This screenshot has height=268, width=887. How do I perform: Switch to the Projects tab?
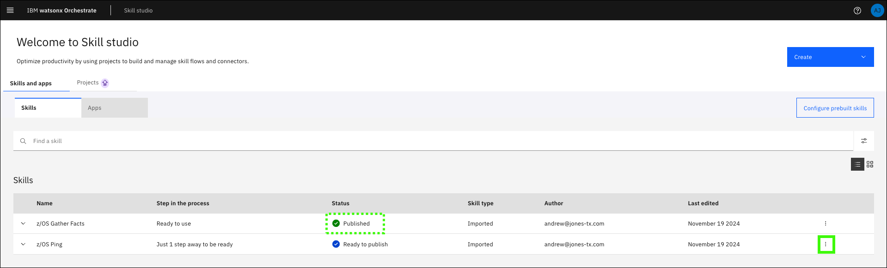(x=88, y=83)
